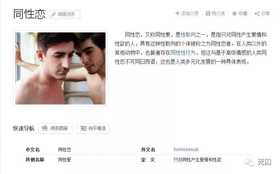Follow the 性取向 hyperlink

[188, 35]
